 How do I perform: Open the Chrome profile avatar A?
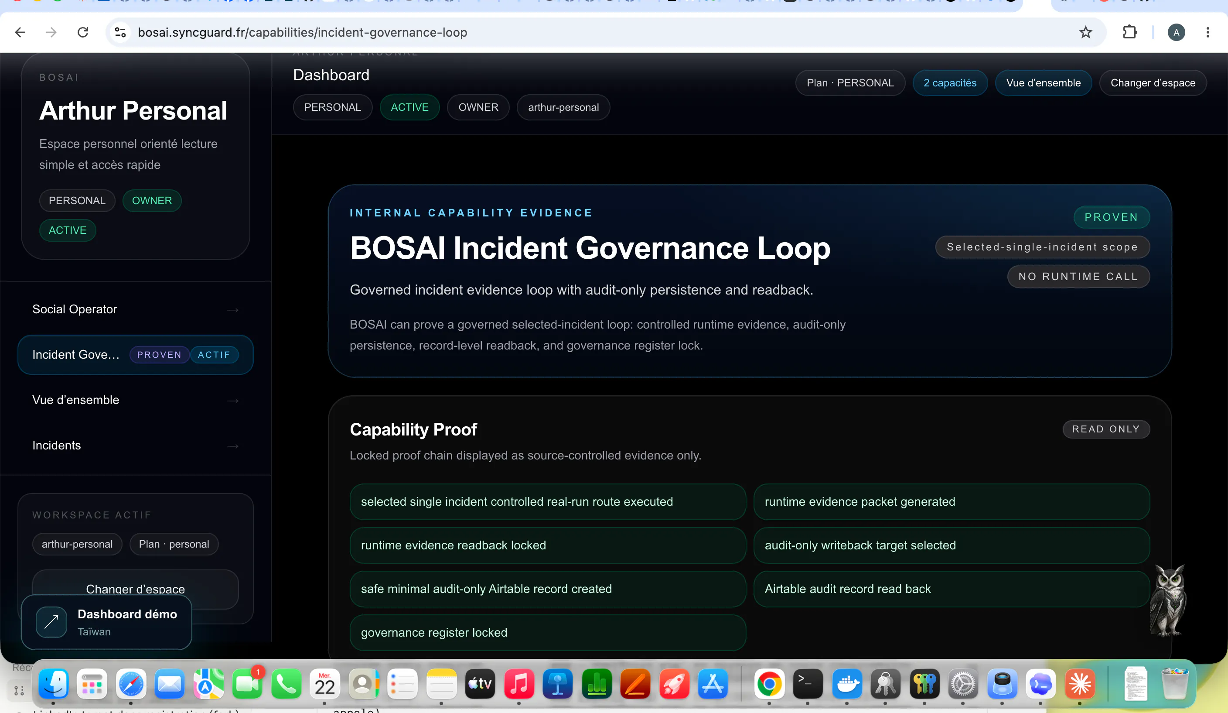[x=1177, y=32]
